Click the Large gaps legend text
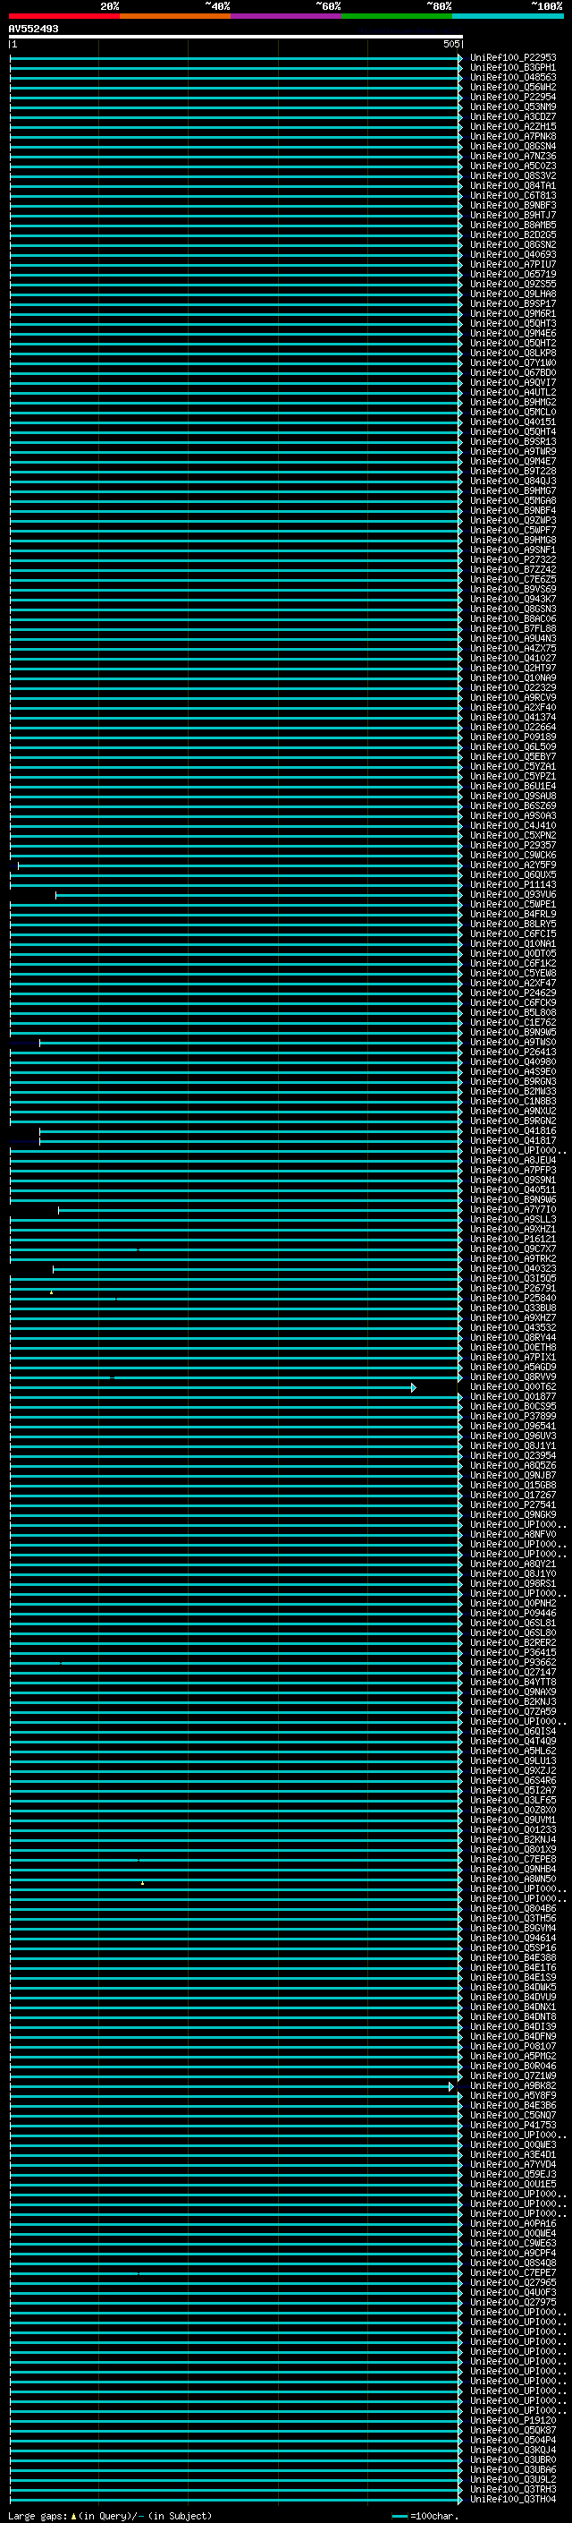Viewport: 572px width, 2523px height. [x=111, y=2516]
